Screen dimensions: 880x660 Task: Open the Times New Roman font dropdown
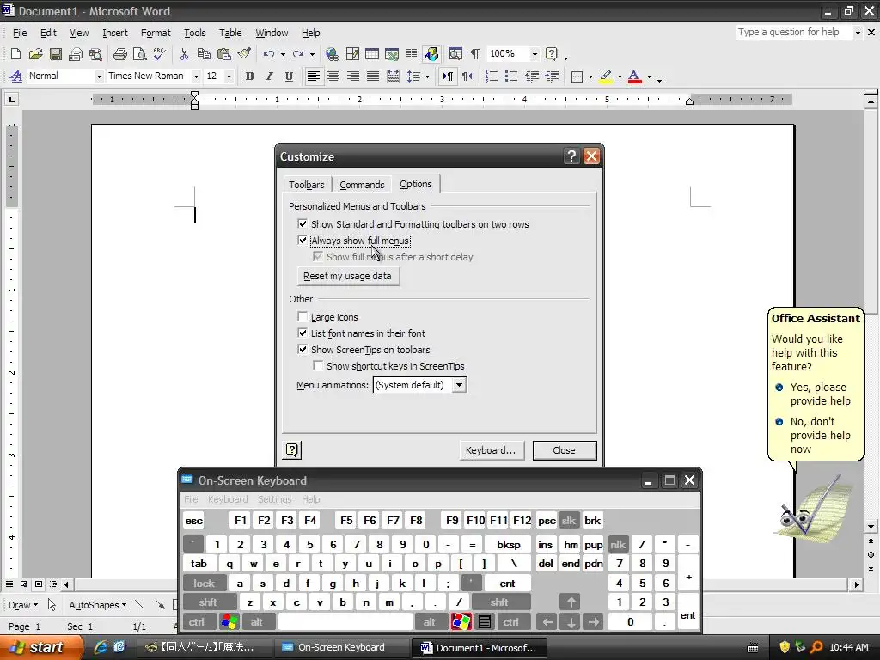(196, 76)
